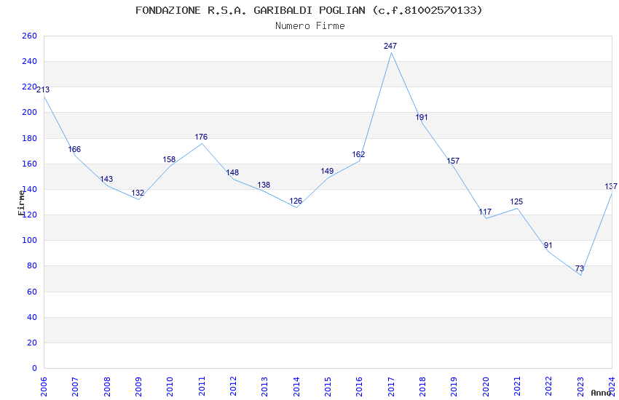Click x-axis year 2009
This screenshot has width=619, height=400.
[x=138, y=387]
